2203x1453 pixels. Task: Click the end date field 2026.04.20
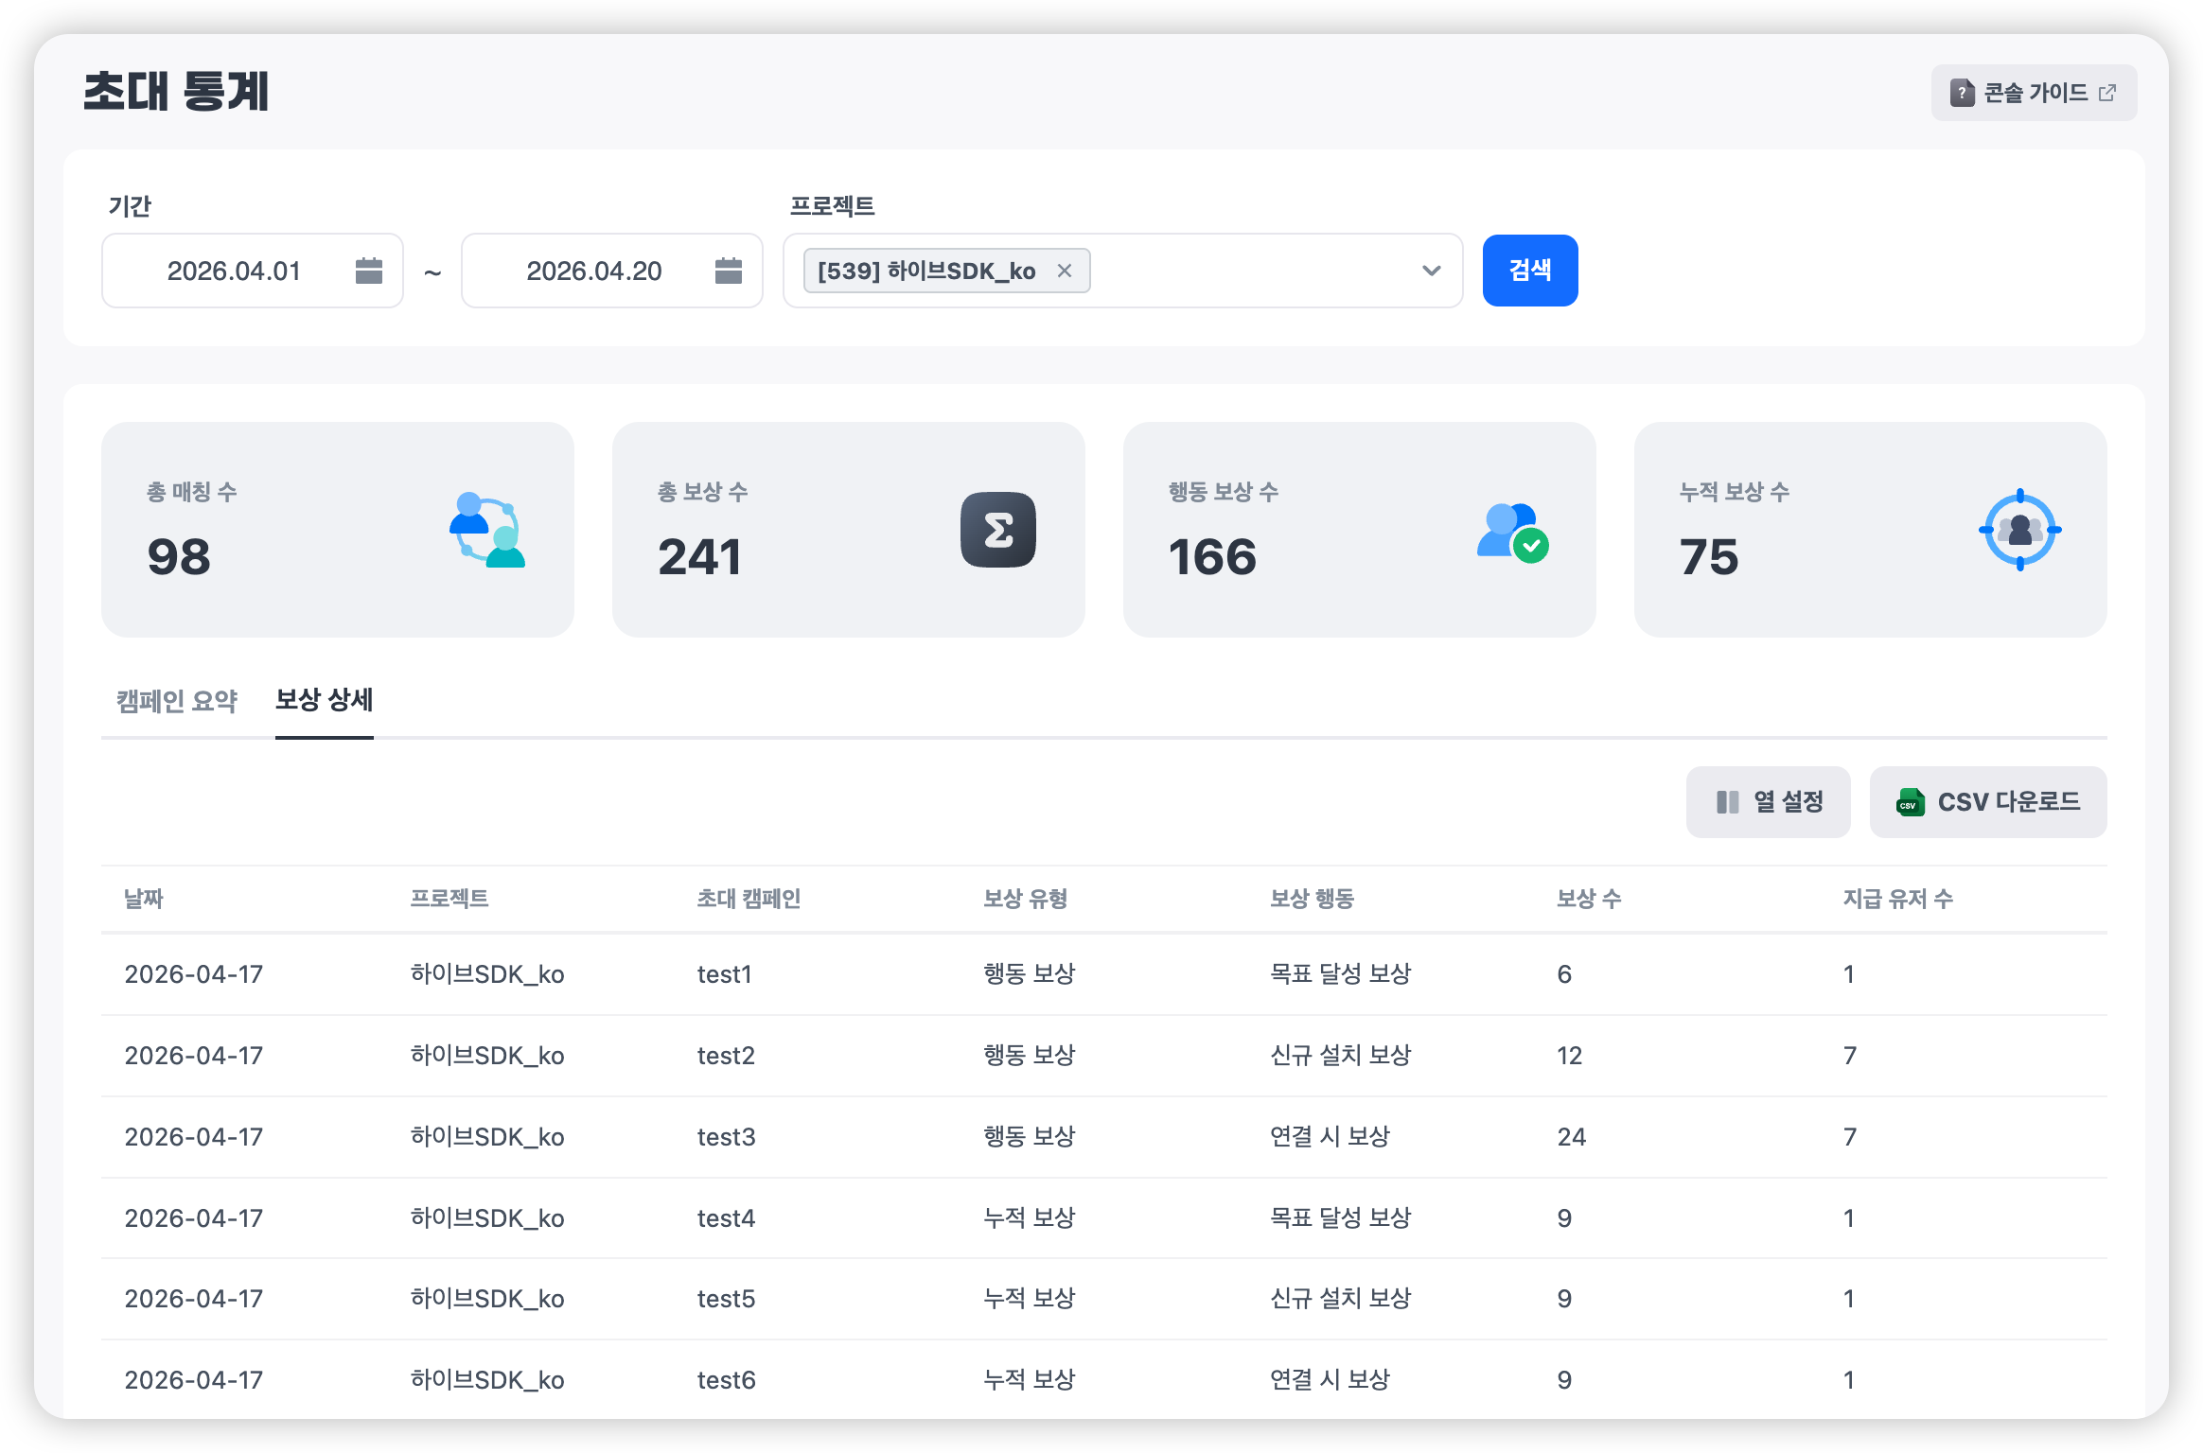coord(593,271)
